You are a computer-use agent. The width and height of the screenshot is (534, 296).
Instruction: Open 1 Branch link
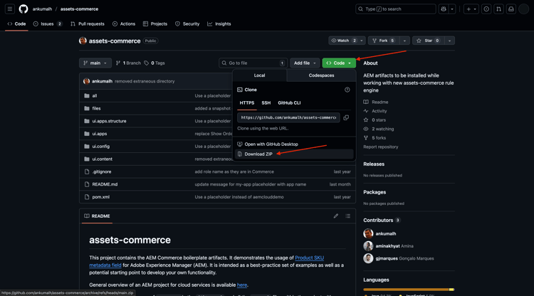pos(128,63)
